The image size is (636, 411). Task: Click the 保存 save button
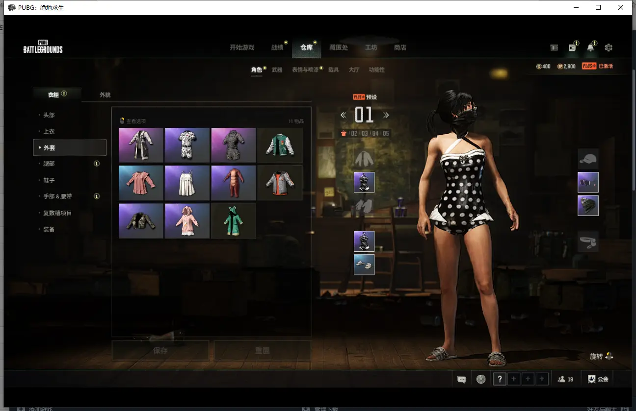[160, 351]
